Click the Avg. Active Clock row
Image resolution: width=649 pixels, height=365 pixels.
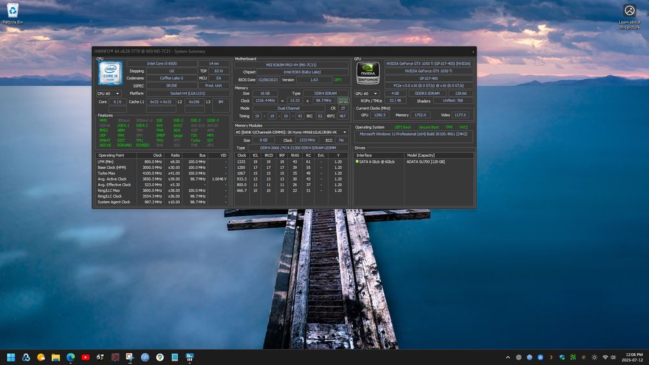pyautogui.click(x=114, y=179)
